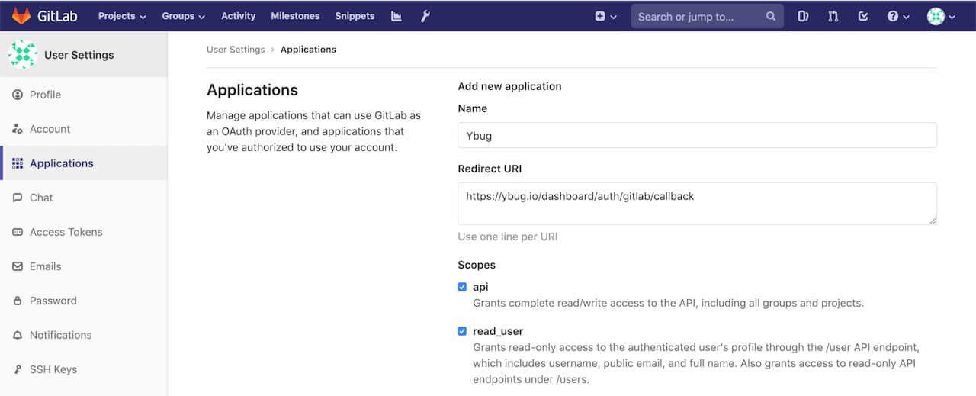Open the instance statistics chart icon
This screenshot has width=976, height=396.
pyautogui.click(x=396, y=16)
